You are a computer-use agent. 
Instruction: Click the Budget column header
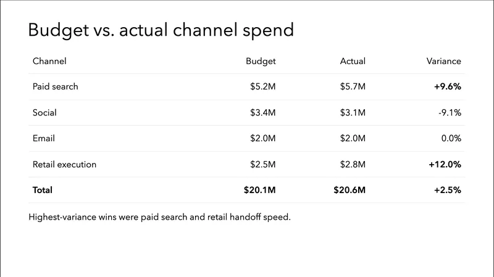(x=261, y=61)
